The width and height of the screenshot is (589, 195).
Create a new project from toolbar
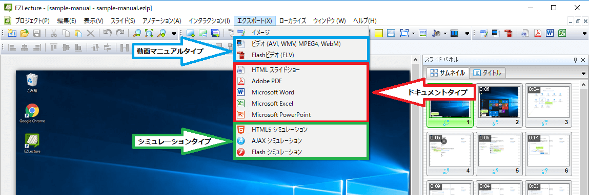12,33
